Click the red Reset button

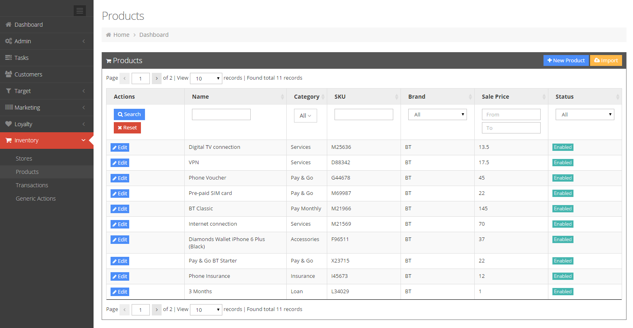(127, 128)
